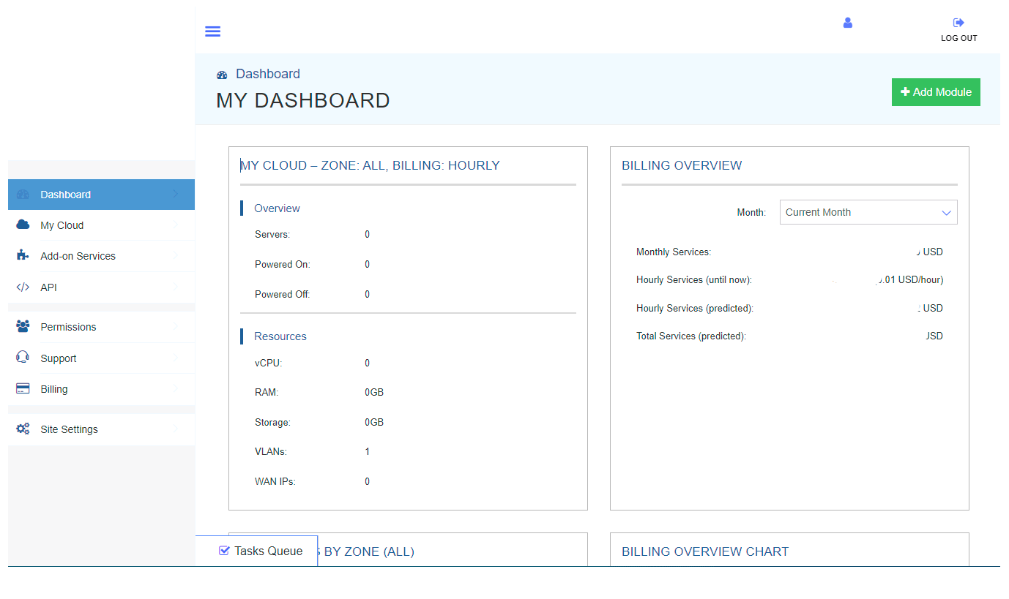
Task: Click the Tasks Queue check icon
Action: (225, 551)
